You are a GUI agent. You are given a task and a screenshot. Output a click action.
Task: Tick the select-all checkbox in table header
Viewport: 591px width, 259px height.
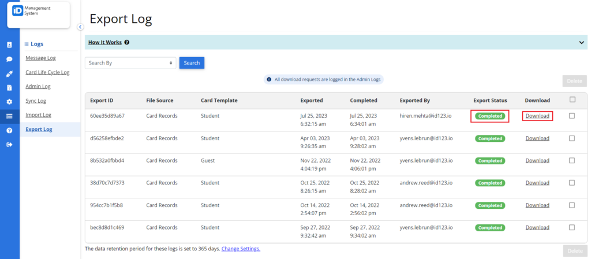point(573,100)
